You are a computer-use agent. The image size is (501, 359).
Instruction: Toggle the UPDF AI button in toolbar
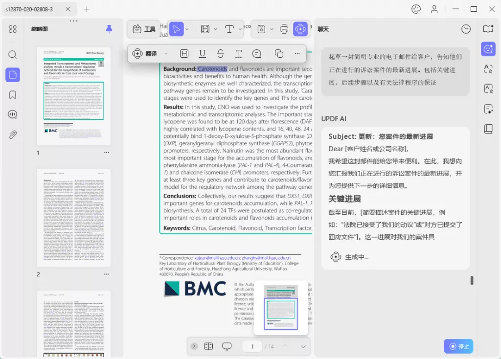300,29
